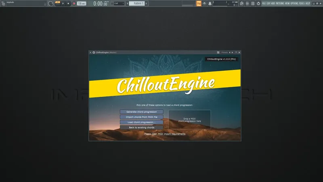Viewport: 323px width, 182px height.
Task: Click the CPU and memory meter panel
Action: 225,4
